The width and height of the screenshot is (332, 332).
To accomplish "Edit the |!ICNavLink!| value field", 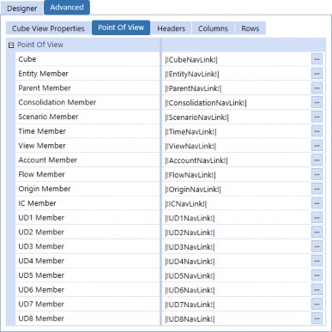I will 237,203.
